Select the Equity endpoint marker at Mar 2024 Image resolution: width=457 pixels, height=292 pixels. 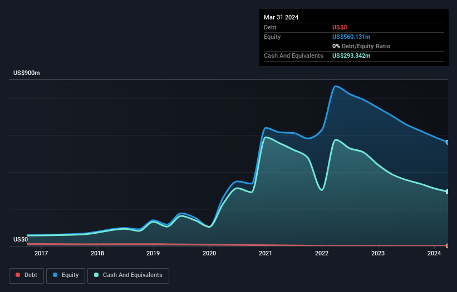click(448, 142)
